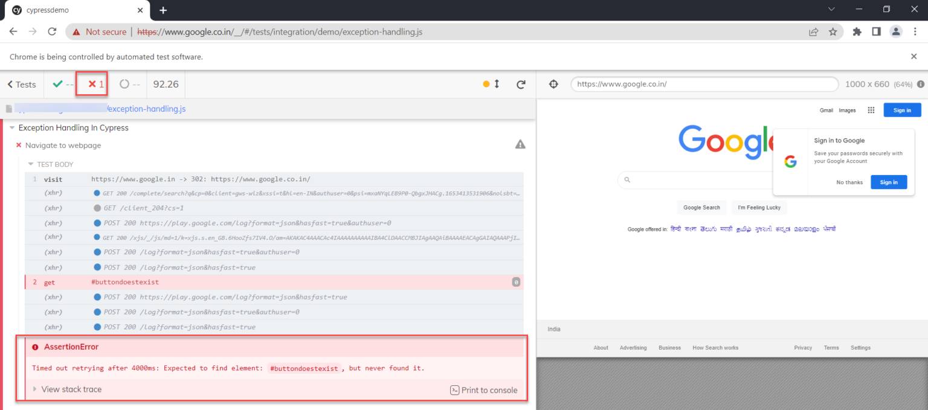Click Print to console
The height and width of the screenshot is (410, 928).
pos(483,389)
